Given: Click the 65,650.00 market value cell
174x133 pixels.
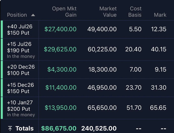Looking at the screenshot, I should (102, 108).
